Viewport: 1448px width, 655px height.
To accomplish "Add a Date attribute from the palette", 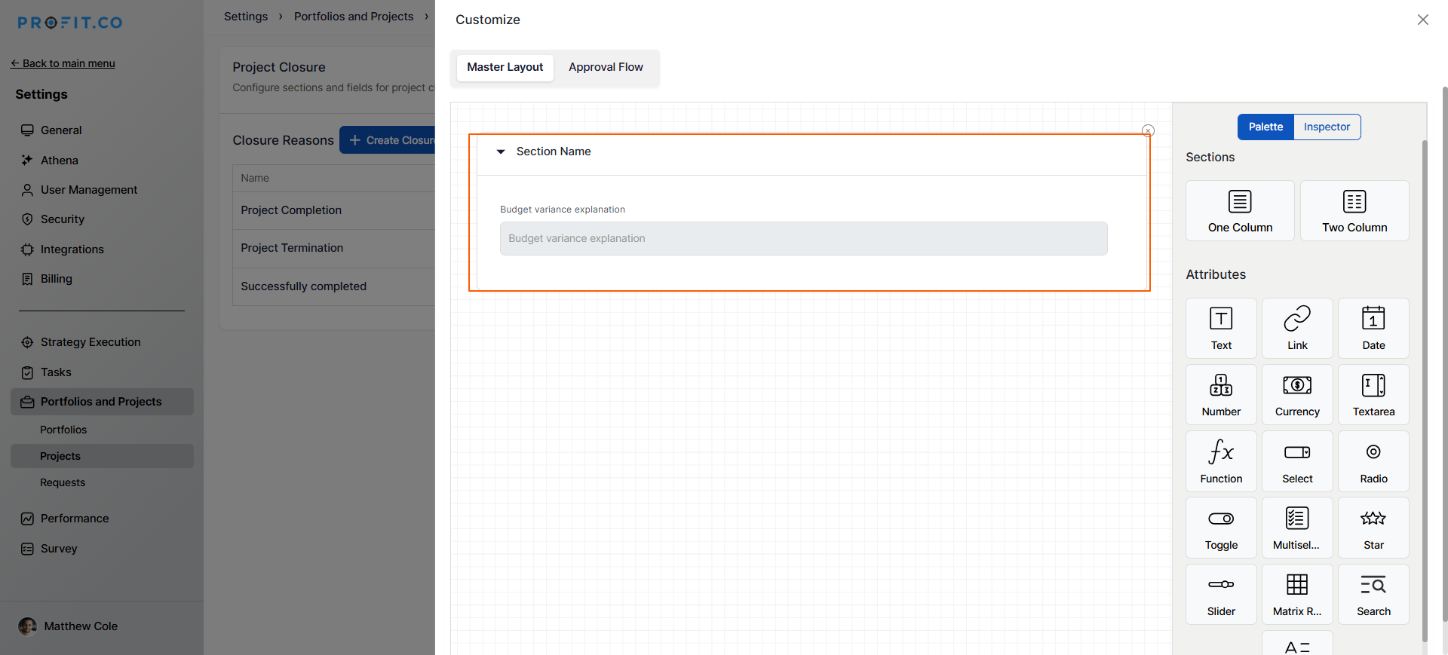I will tap(1373, 328).
